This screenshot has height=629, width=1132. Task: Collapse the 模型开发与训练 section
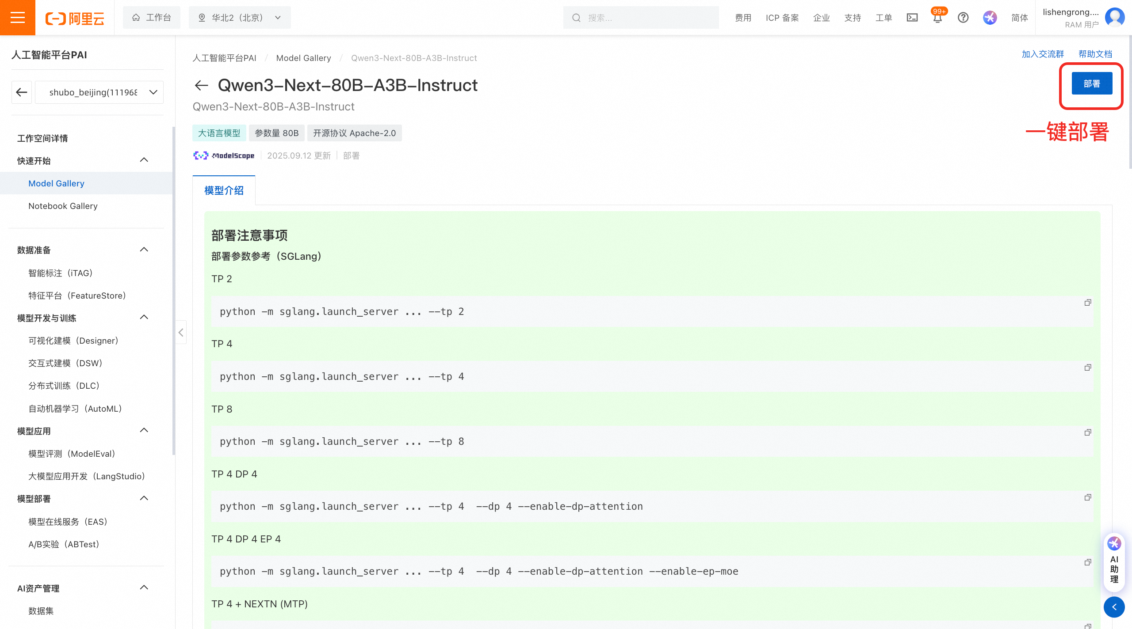tap(144, 317)
